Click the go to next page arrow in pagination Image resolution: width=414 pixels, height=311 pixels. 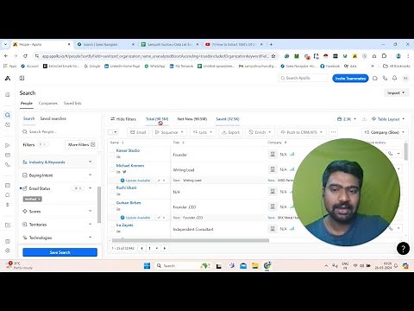coord(165,248)
